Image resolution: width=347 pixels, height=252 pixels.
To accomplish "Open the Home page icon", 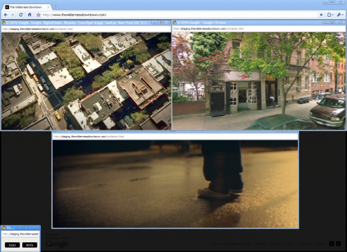I will [30, 15].
